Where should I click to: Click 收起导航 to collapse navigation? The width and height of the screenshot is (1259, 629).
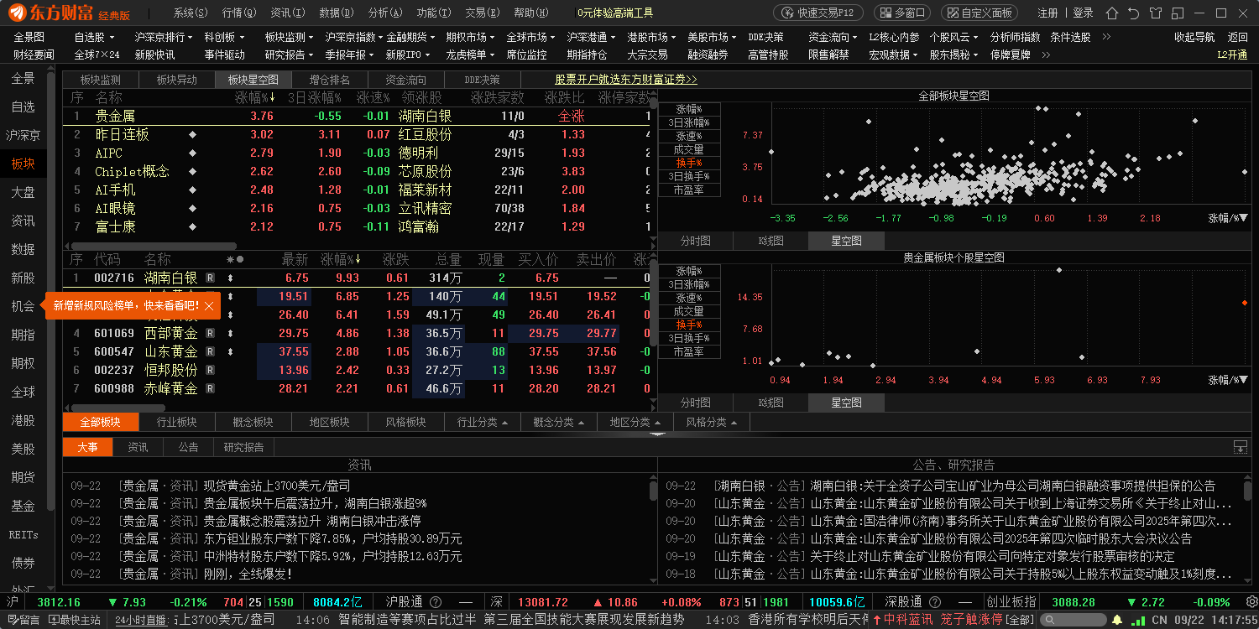(1194, 37)
